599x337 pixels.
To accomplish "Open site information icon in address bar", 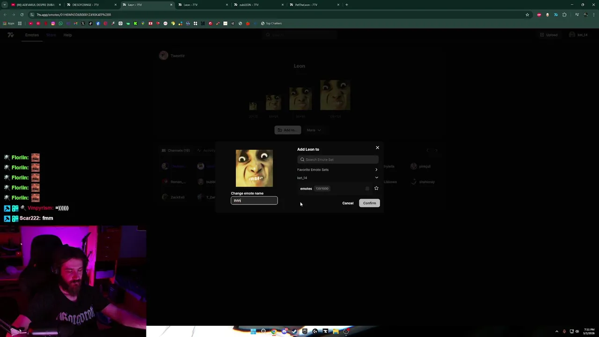I will [32, 15].
